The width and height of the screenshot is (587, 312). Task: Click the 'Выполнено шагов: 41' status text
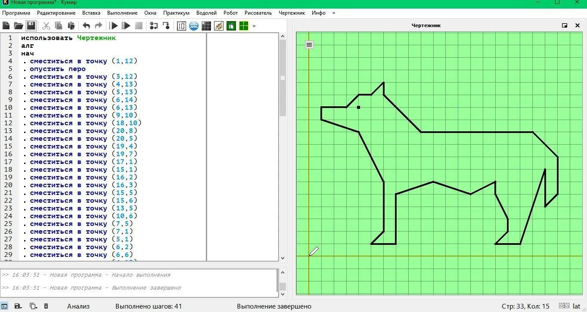click(149, 306)
